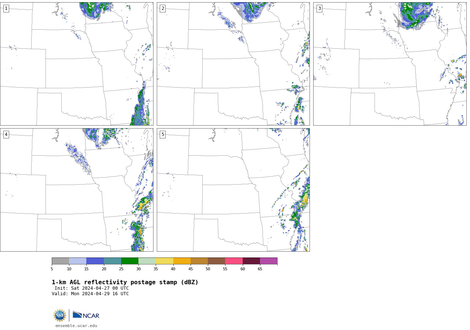Image resolution: width=470 pixels, height=330 pixels.
Task: Open postage stamp map panel 3
Action: [390, 64]
